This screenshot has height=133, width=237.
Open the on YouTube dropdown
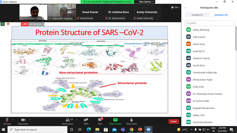point(36,24)
